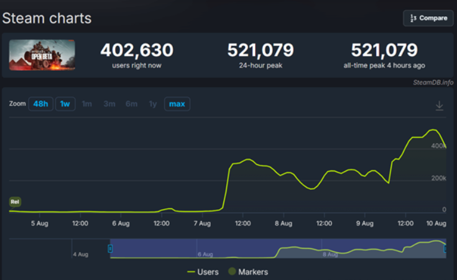Click the highlighted navigator range area
Viewport: 457px width, 280px height.
tap(277, 248)
